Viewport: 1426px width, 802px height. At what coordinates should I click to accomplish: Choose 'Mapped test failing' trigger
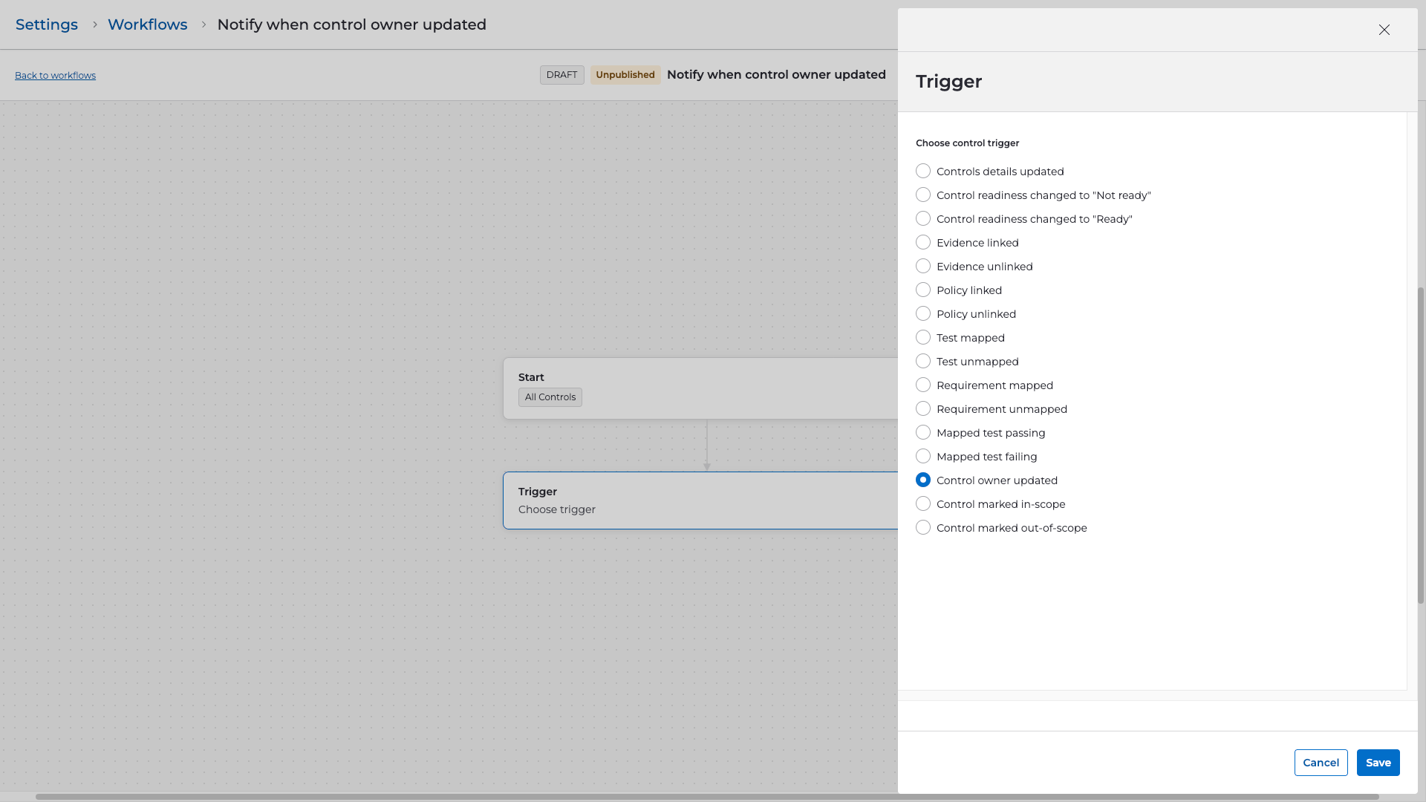tap(923, 457)
